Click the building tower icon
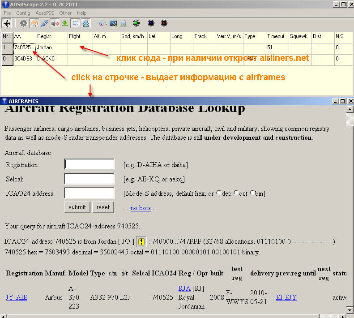The width and height of the screenshot is (354, 318). (124, 23)
